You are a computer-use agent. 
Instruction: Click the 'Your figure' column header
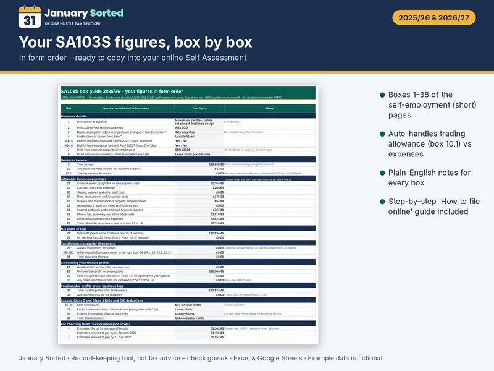click(199, 108)
